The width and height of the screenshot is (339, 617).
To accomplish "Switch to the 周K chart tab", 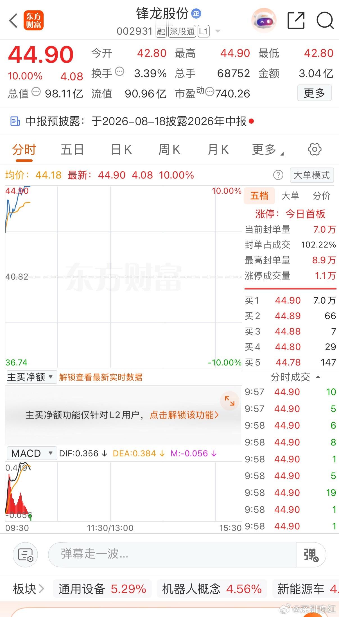I will click(x=169, y=150).
